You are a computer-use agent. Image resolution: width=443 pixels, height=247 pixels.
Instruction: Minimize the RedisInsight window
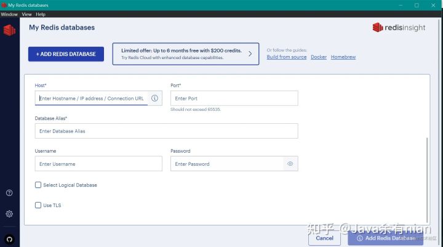point(401,5)
